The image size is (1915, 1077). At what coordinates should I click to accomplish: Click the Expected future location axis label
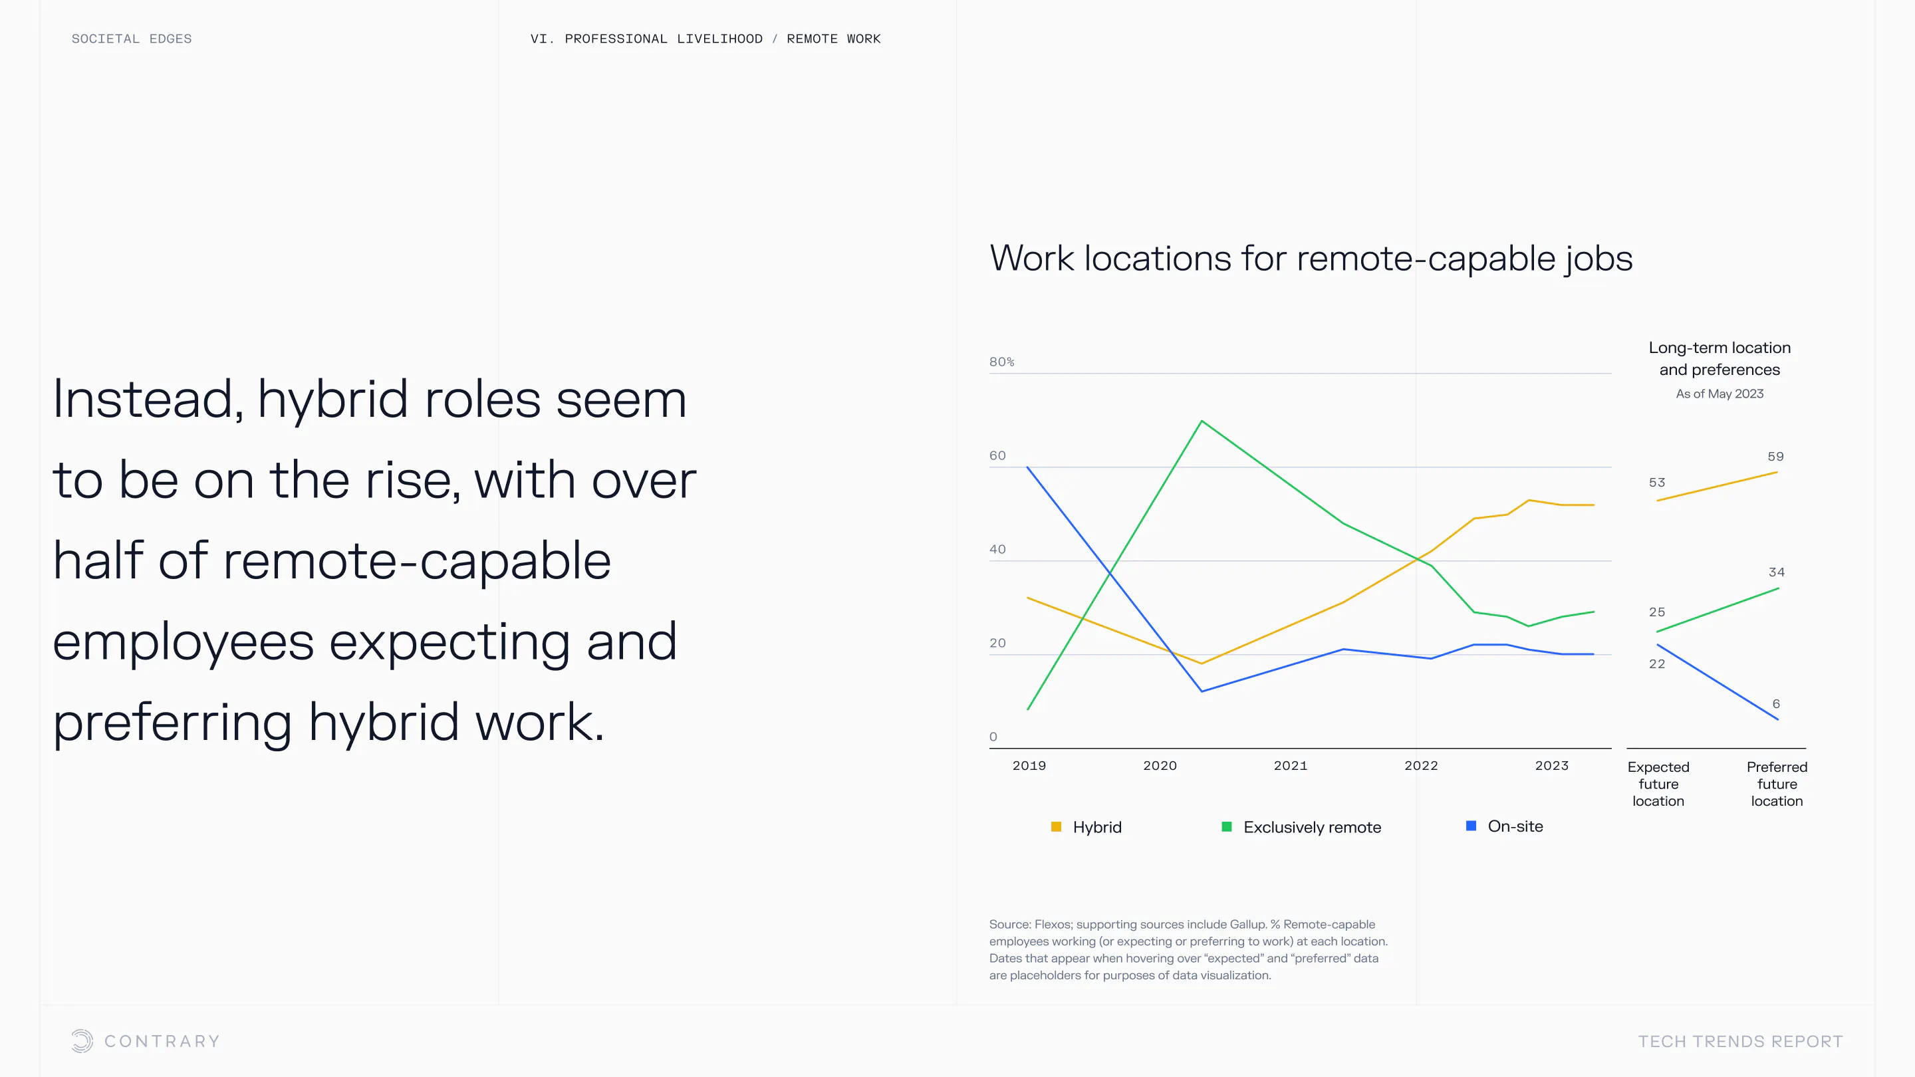click(1658, 783)
